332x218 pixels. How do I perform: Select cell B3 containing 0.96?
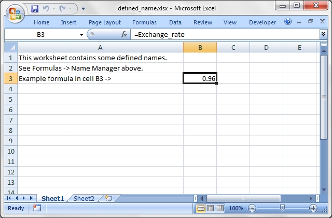coord(200,78)
